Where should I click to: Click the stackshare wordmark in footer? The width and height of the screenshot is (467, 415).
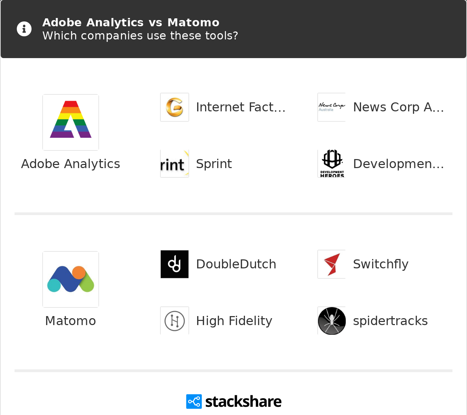click(x=243, y=402)
